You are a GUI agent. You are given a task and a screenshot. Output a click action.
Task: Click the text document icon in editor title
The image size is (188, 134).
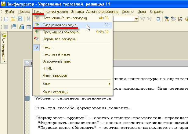tap(27, 63)
